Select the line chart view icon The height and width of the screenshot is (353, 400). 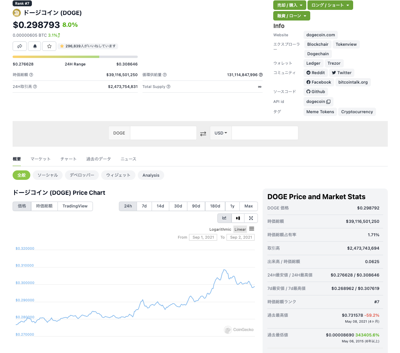[224, 218]
